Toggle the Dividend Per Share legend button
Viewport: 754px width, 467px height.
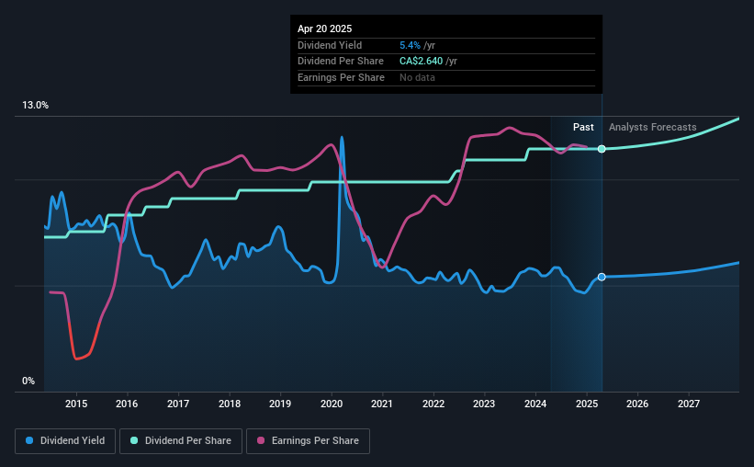pyautogui.click(x=181, y=440)
